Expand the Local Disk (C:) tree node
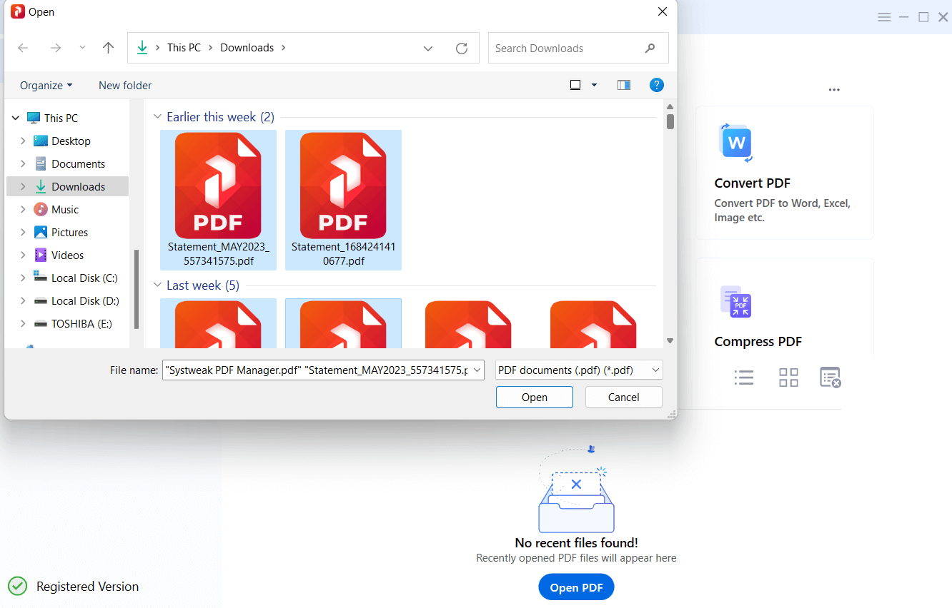 [x=23, y=278]
